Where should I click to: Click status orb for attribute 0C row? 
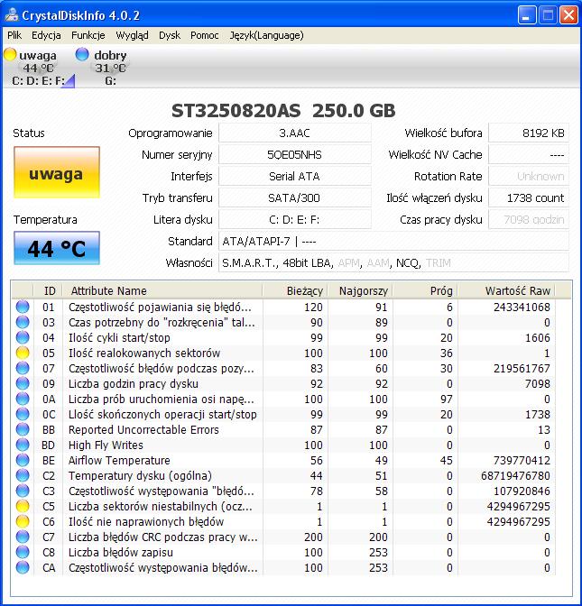[23, 414]
